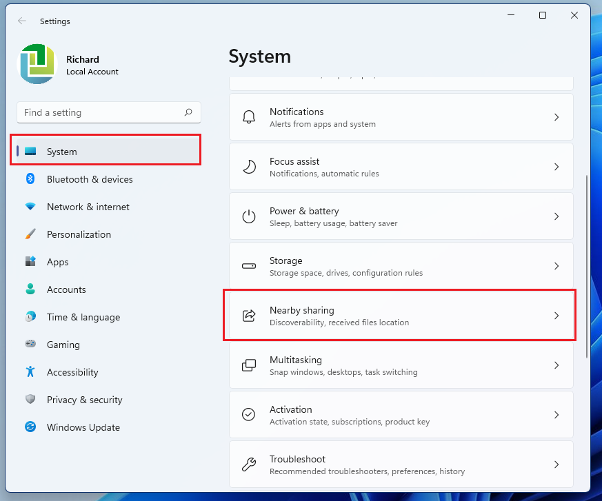This screenshot has height=501, width=602.
Task: Click the Accessibility figure icon
Action: pos(30,372)
